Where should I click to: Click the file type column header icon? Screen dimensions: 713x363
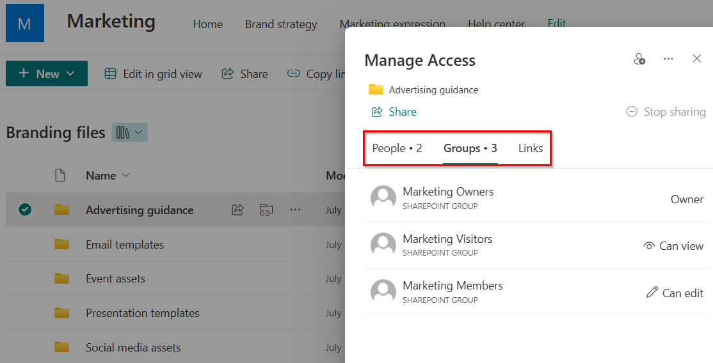(x=60, y=175)
